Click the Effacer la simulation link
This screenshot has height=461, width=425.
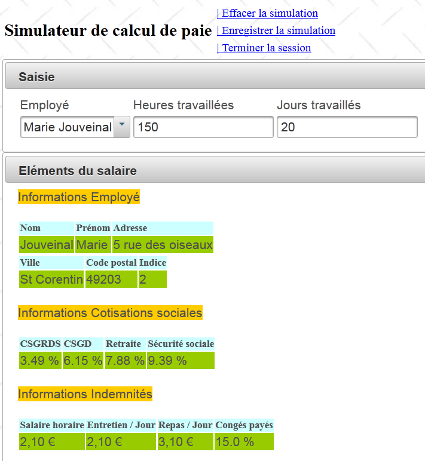(x=269, y=13)
